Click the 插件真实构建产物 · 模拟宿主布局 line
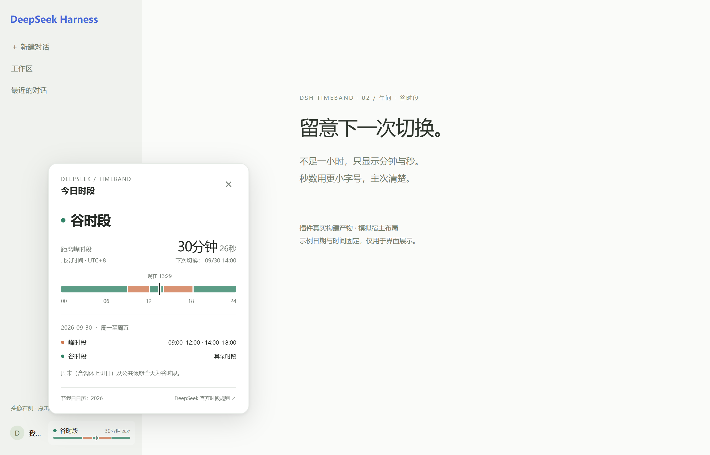Viewport: 710px width, 455px height. tap(349, 228)
